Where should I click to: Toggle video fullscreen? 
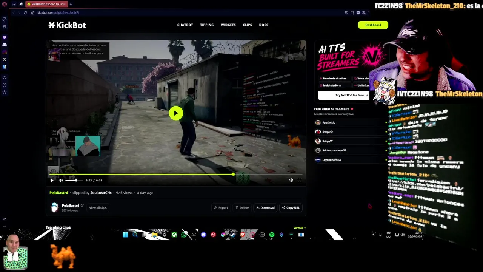300,181
